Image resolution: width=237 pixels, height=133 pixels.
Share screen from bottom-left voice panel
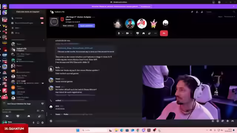18,116
